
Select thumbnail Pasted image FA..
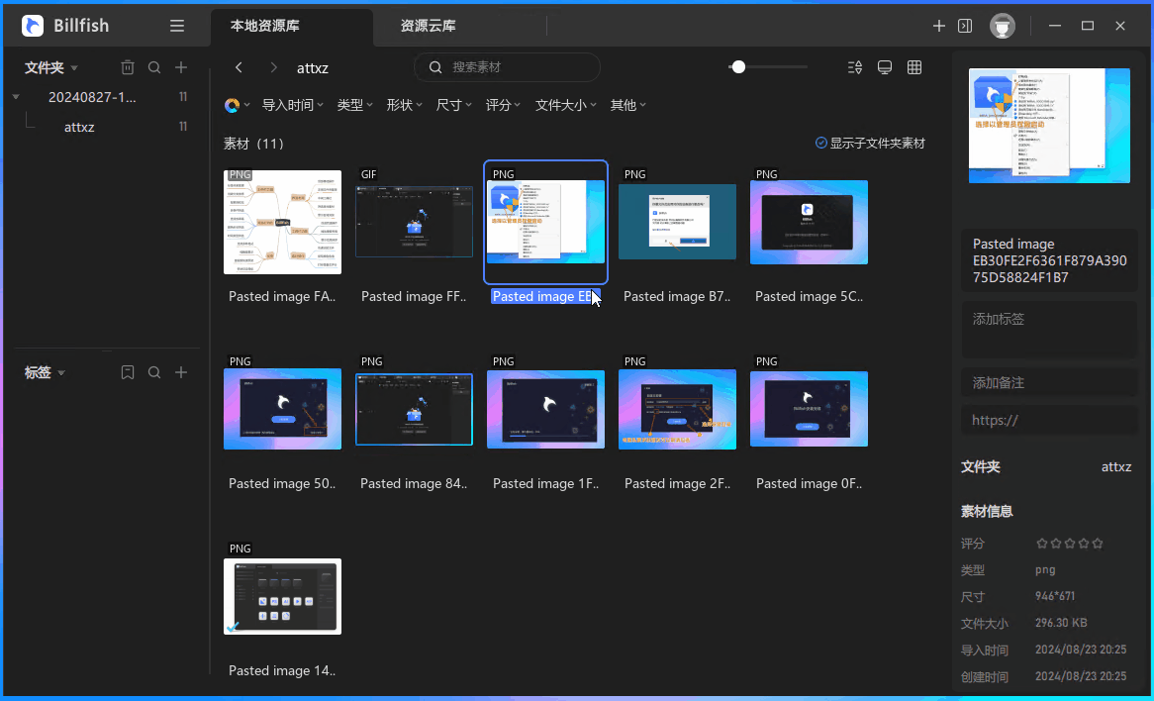[283, 222]
